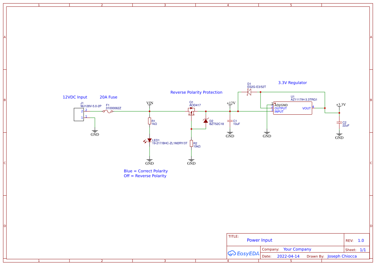Viewport: 376px width, 266px height.
Task: Click the EasyEDA logo in the title block
Action: (x=243, y=253)
